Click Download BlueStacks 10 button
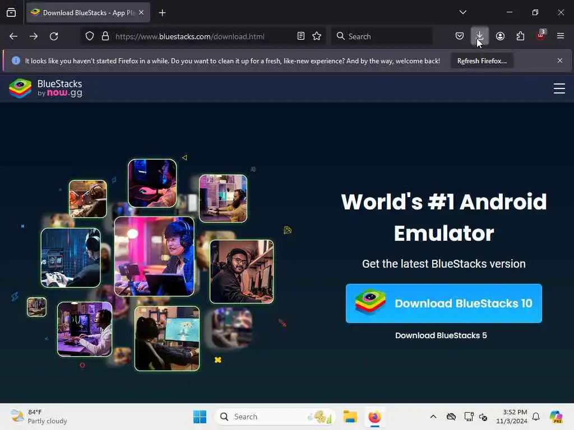Image resolution: width=574 pixels, height=430 pixels. coord(444,303)
